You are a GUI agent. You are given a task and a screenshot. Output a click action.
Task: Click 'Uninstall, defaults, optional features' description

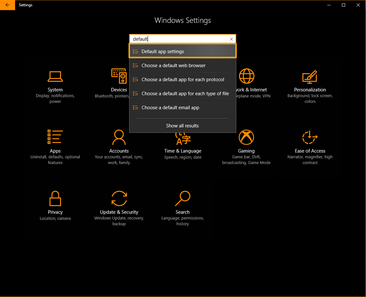coord(55,160)
